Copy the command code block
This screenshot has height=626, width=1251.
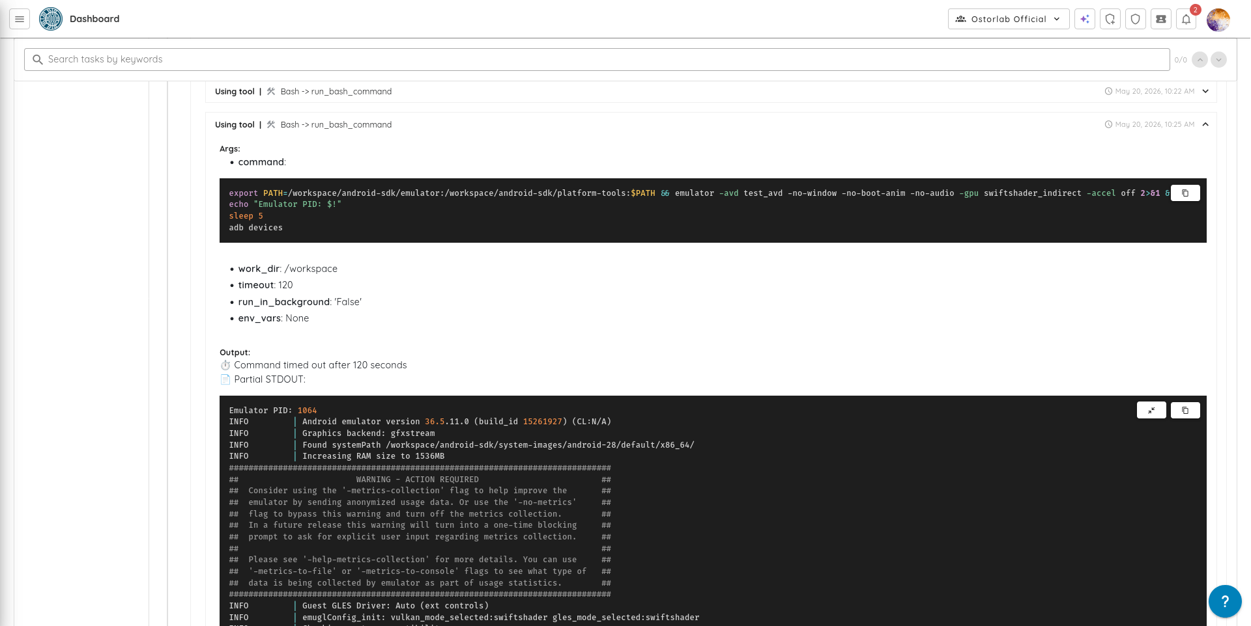click(1185, 193)
